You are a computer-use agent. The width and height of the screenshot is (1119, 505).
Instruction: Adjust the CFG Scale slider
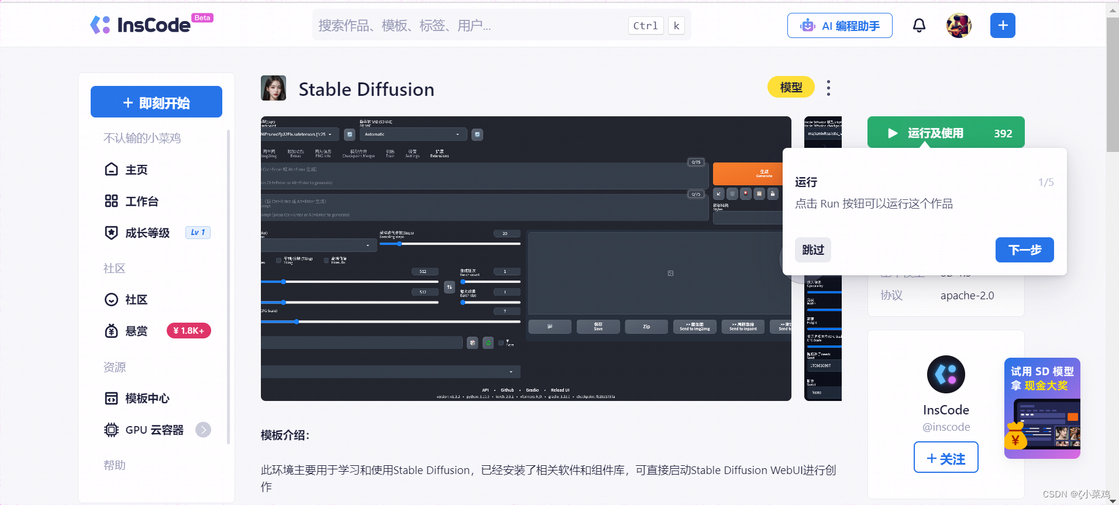391,321
